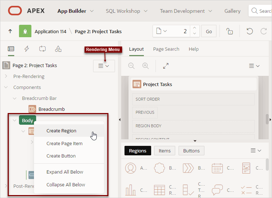
Task: Pick the cards region icon in gallery
Action: [x=246, y=168]
